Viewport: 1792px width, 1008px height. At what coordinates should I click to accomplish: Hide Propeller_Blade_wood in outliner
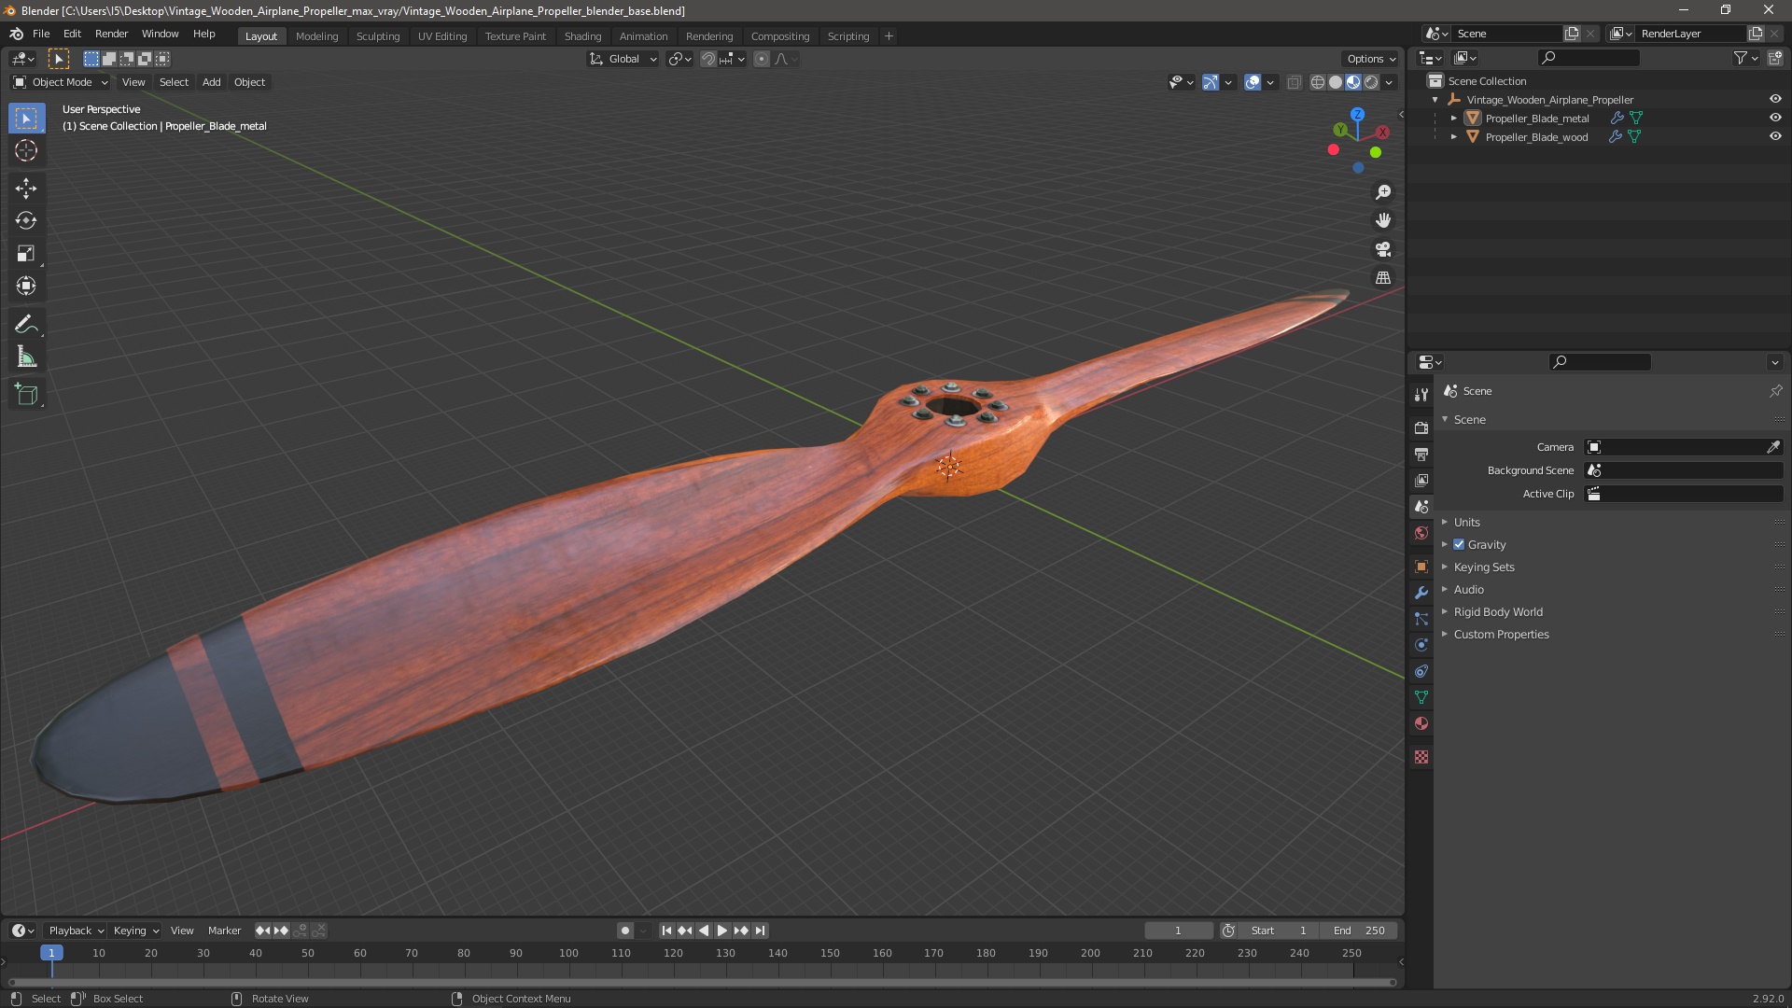click(x=1775, y=136)
